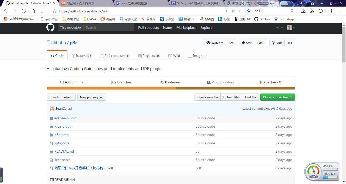The width and height of the screenshot is (346, 184).
Task: Go to the browser home page icon
Action: click(33, 11)
